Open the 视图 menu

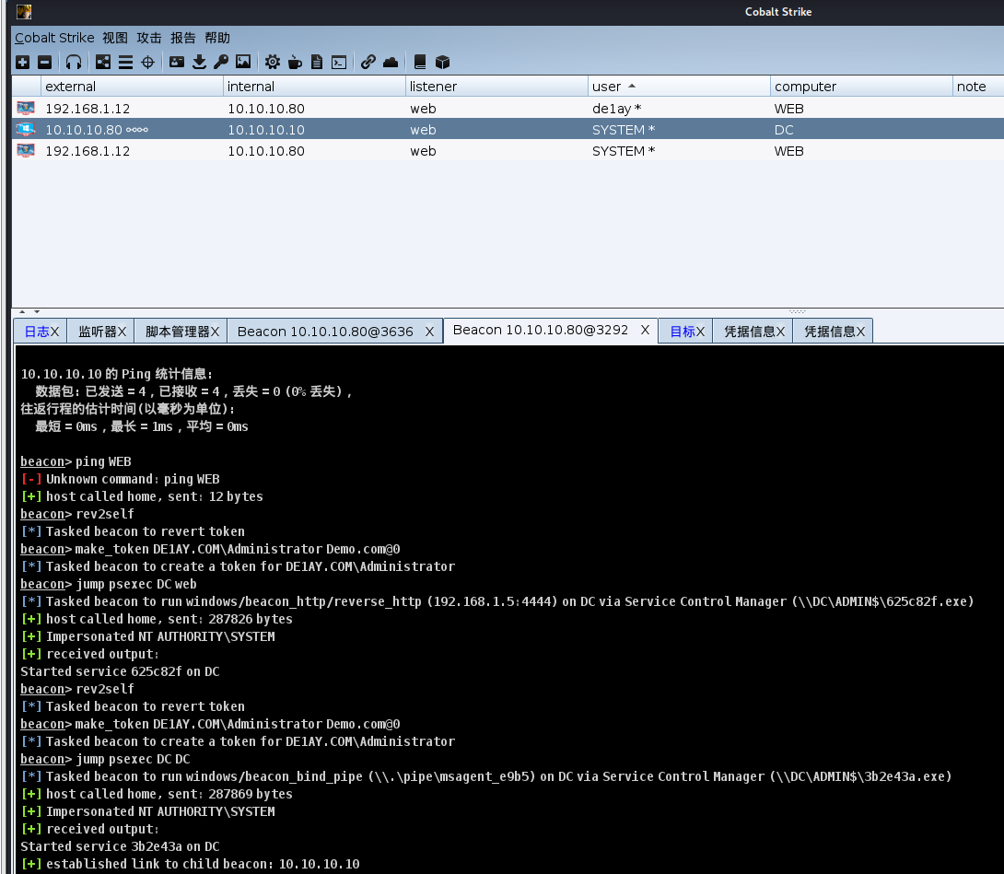tap(115, 38)
